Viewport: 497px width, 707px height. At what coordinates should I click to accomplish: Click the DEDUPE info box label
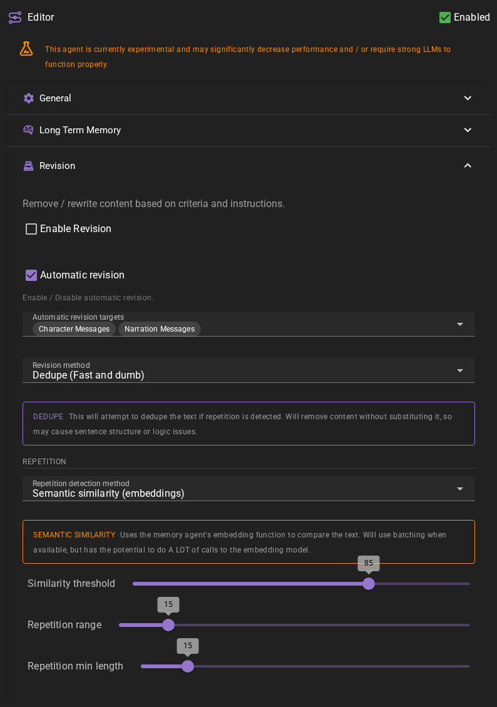click(48, 417)
